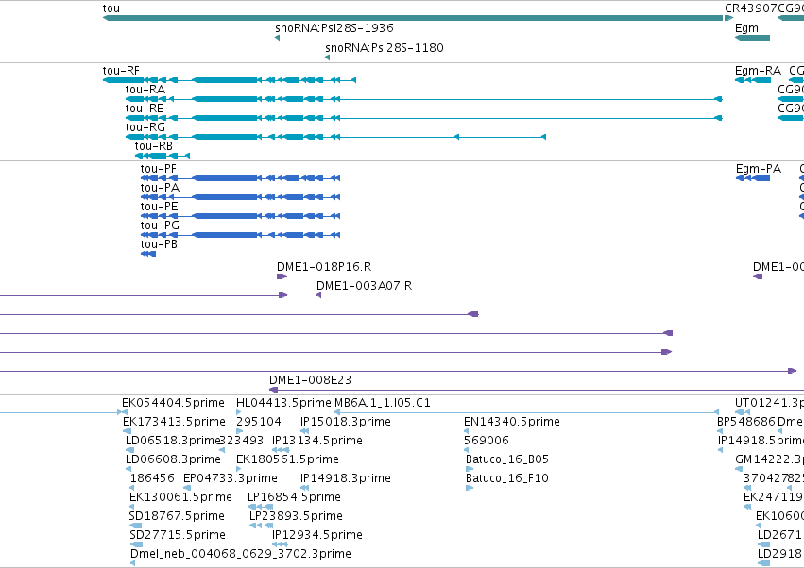Click the 295104 feature label
Screen dimensions: 804x568
coord(259,422)
